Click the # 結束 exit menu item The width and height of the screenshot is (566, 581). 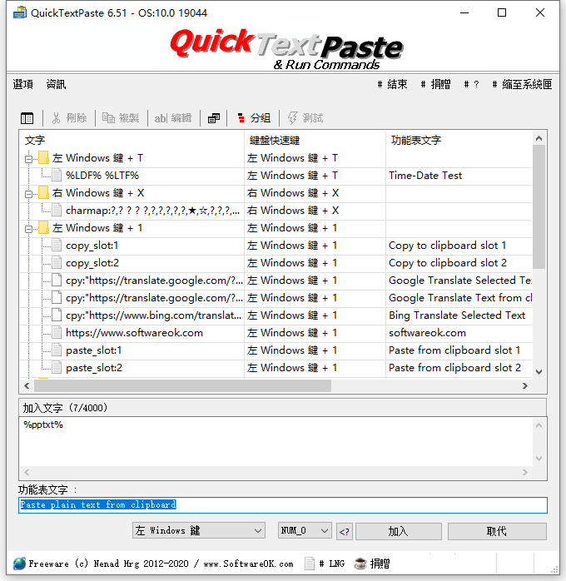[393, 84]
